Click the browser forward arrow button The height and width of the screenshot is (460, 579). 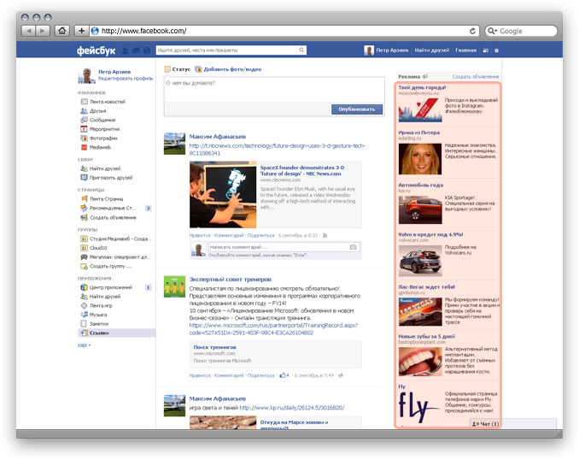43,31
